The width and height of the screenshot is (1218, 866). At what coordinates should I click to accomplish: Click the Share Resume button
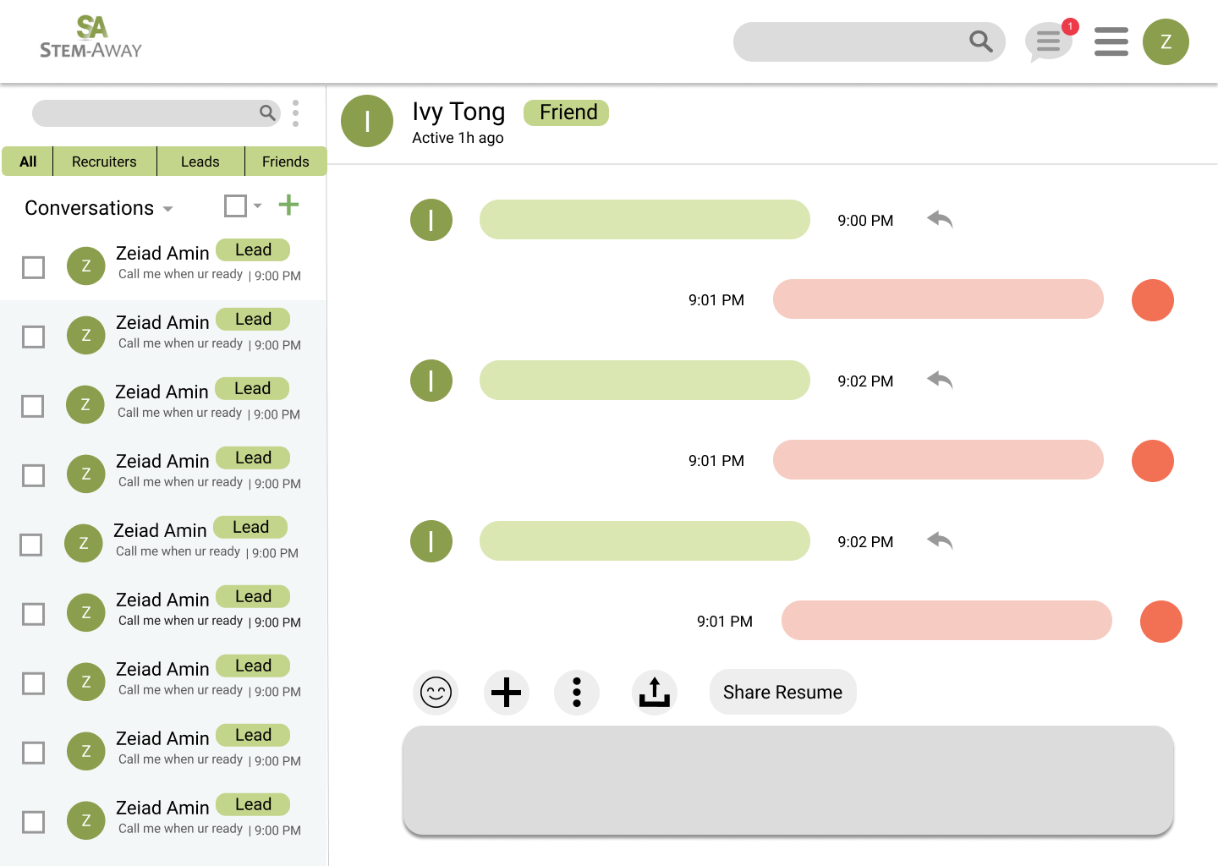pos(782,693)
